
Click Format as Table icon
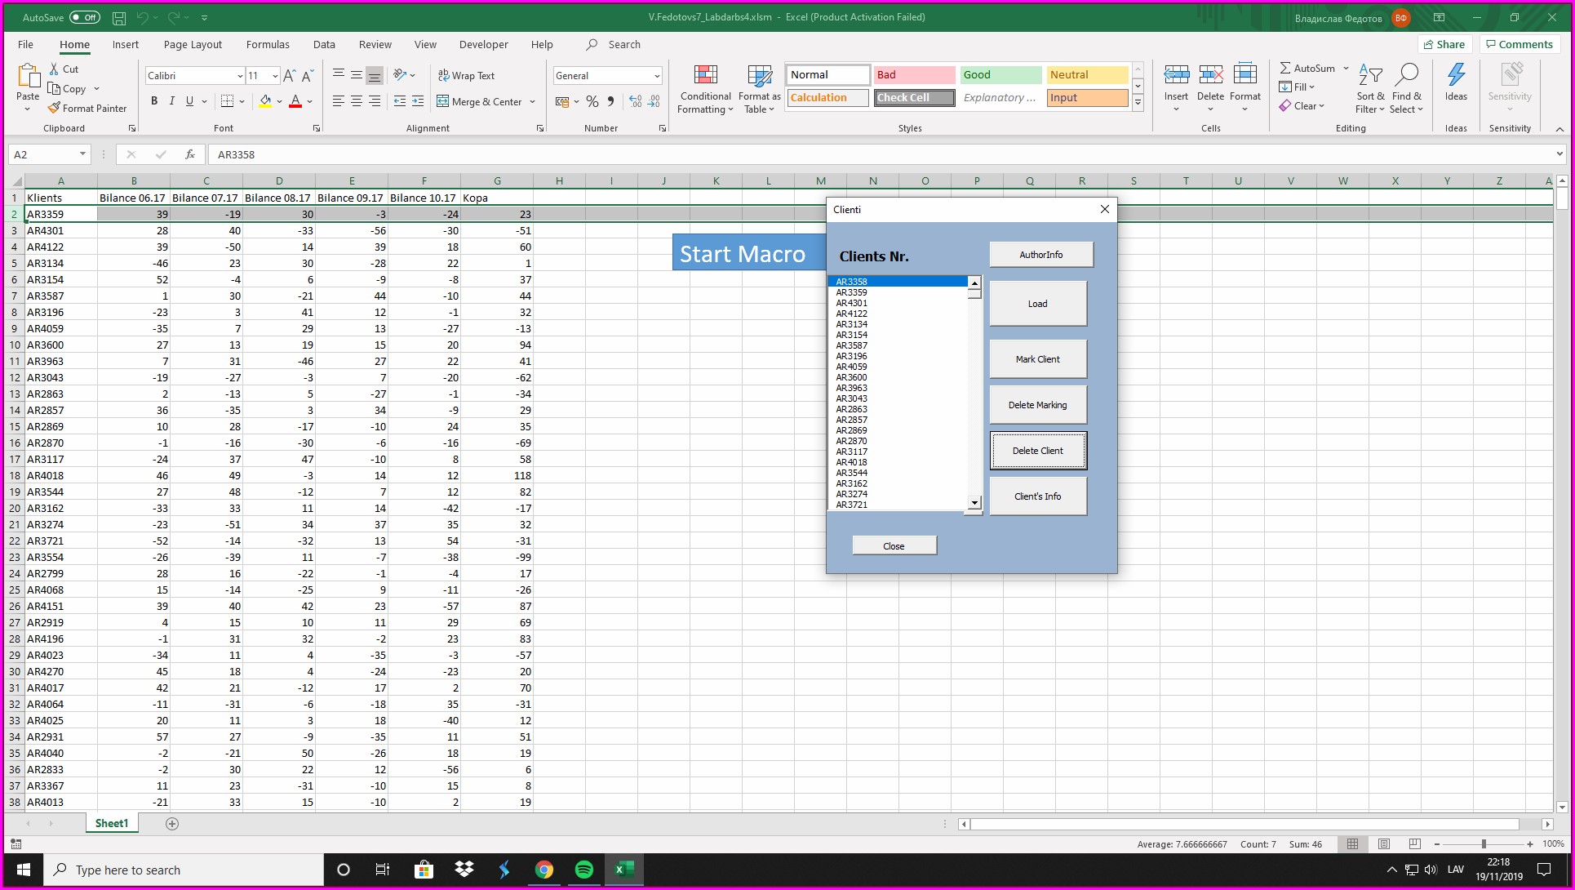coord(760,76)
